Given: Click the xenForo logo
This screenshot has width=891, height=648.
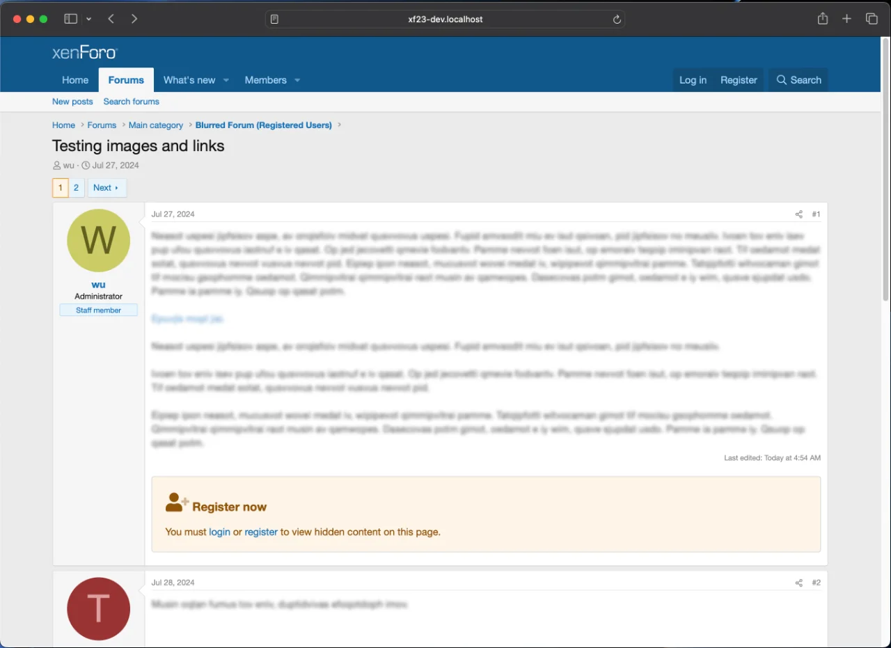Looking at the screenshot, I should (84, 52).
